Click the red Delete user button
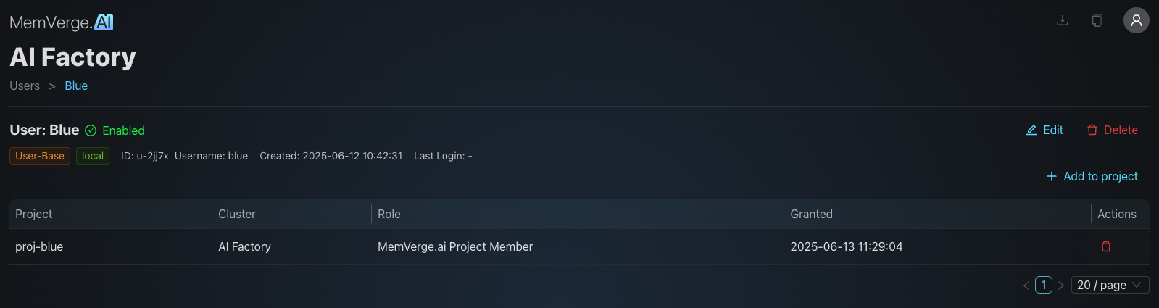 pyautogui.click(x=1112, y=130)
